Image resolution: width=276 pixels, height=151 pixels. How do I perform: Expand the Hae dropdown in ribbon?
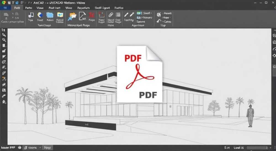pos(166,17)
